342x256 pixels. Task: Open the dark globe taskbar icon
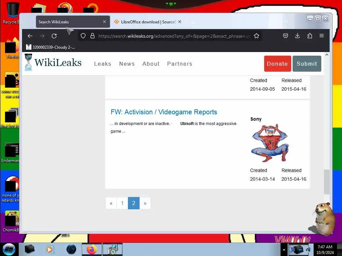[x=71, y=249]
